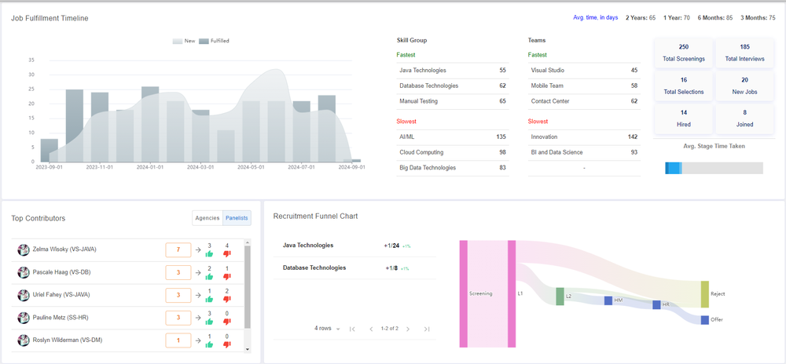Click the Avg. Stage Time Taken bar

pos(714,168)
